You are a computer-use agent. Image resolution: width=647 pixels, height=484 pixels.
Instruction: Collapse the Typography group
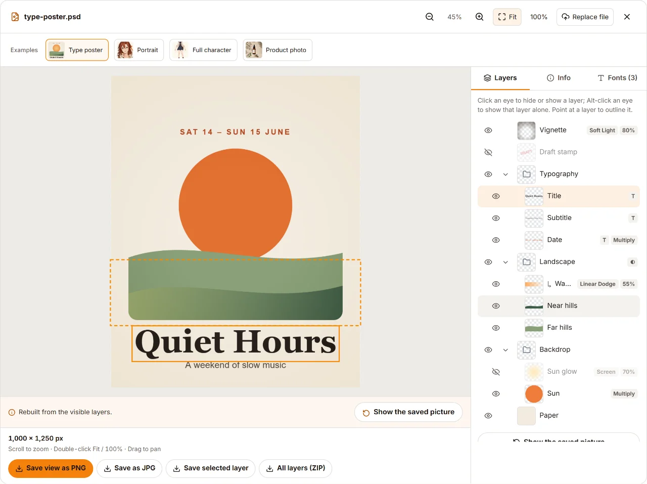coord(505,174)
